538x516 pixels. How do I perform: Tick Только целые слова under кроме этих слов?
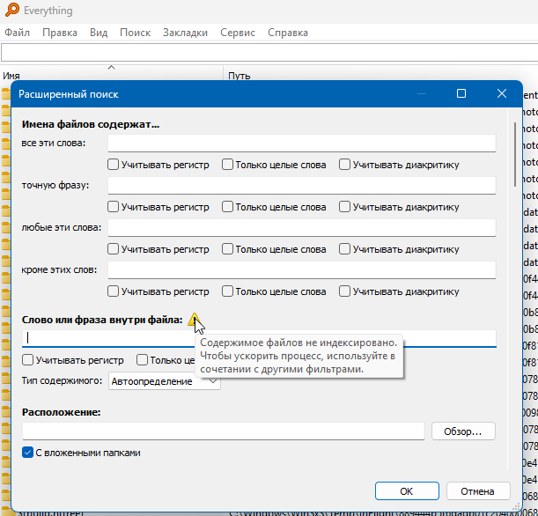click(227, 291)
